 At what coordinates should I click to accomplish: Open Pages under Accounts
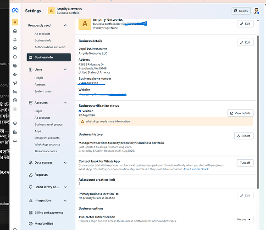(x=39, y=111)
